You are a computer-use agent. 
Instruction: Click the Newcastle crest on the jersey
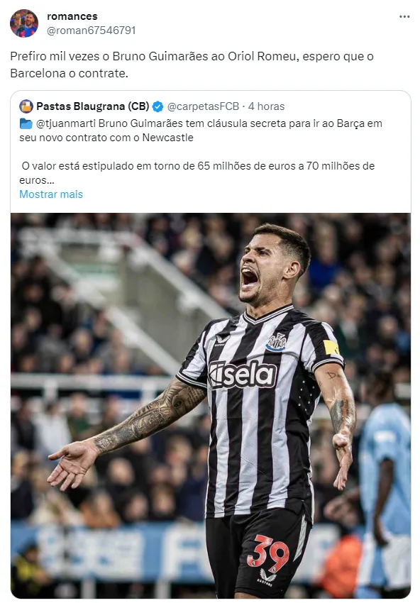[277, 342]
